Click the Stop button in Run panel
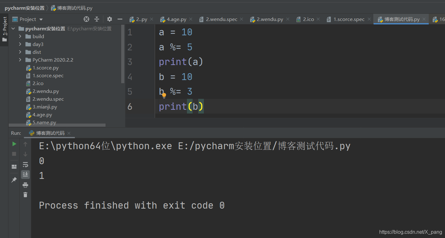The height and width of the screenshot is (238, 445). (14, 154)
